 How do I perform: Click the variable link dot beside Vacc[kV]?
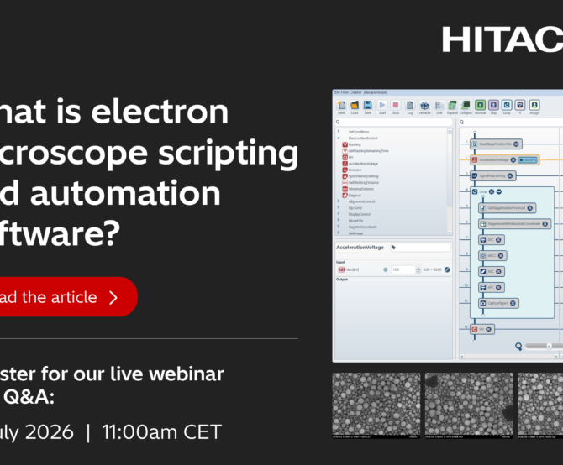[x=386, y=269]
